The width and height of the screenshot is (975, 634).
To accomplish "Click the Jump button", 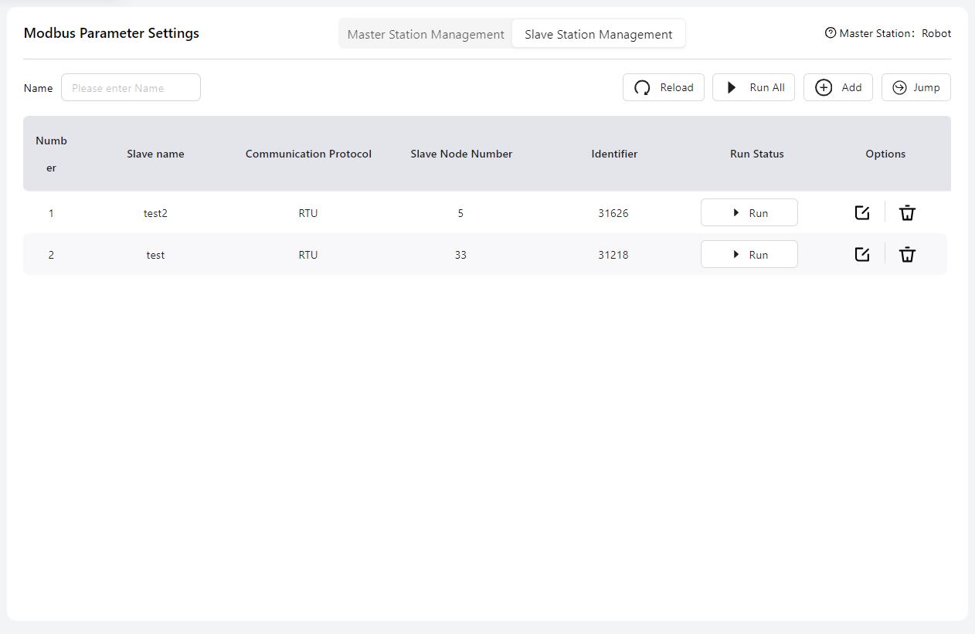I will tap(916, 87).
